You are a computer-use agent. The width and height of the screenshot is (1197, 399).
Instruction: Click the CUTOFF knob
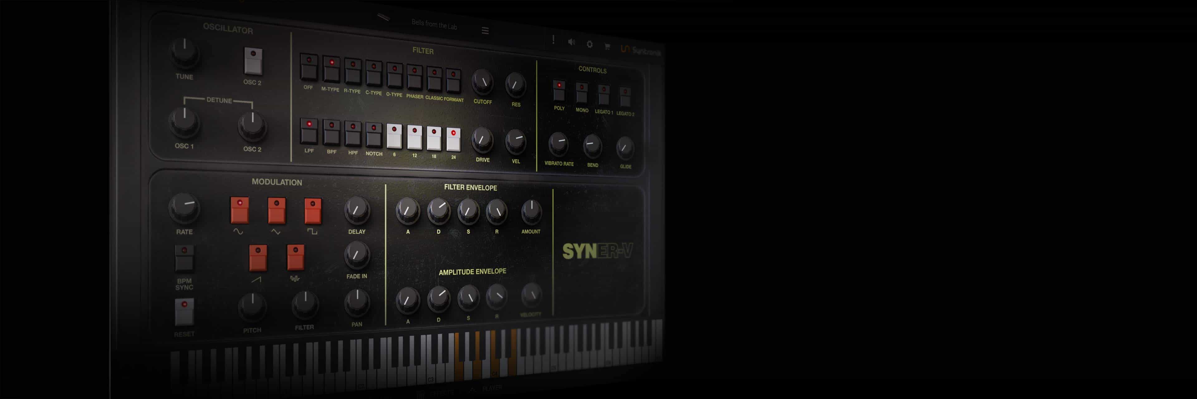pyautogui.click(x=482, y=82)
